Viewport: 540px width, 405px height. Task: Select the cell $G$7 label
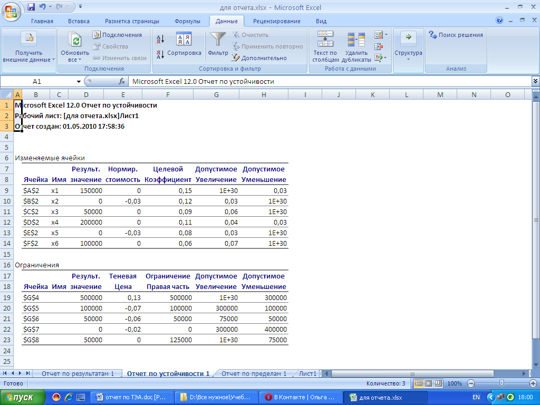click(x=31, y=329)
